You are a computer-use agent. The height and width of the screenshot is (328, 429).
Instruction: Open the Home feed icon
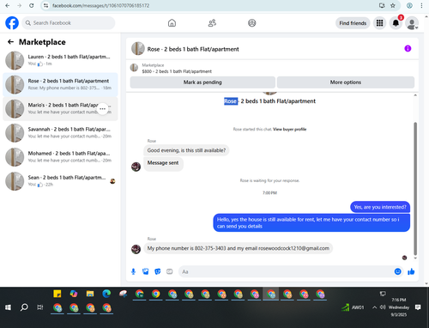tap(172, 23)
